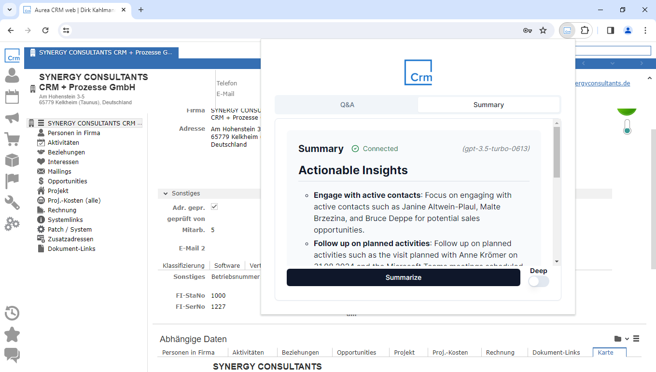Collapse the Sonstiges section
The image size is (656, 372).
(x=166, y=193)
